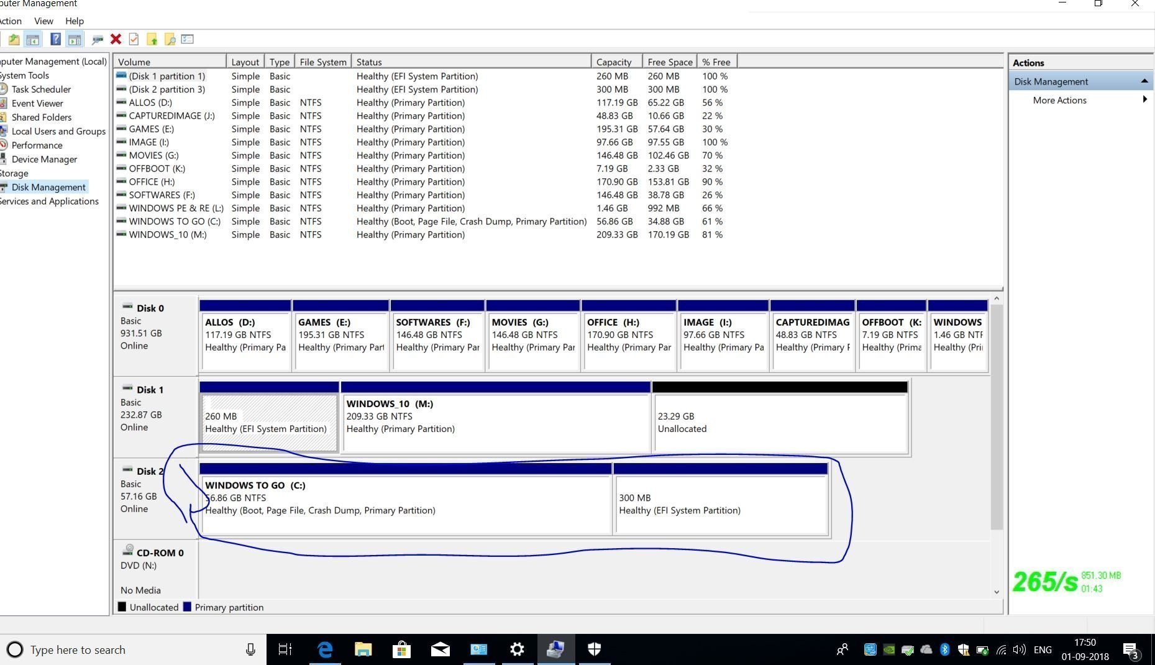
Task: Select Task Scheduler in the tree
Action: [x=41, y=89]
